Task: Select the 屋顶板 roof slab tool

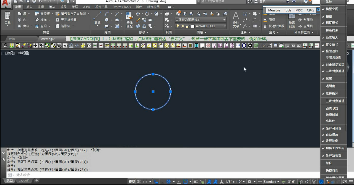Action: pos(43,14)
